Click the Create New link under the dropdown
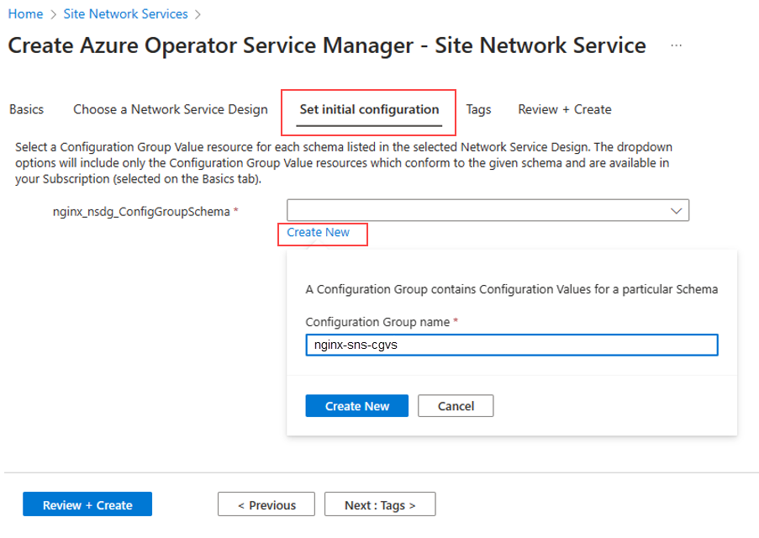The width and height of the screenshot is (759, 538). coord(318,233)
